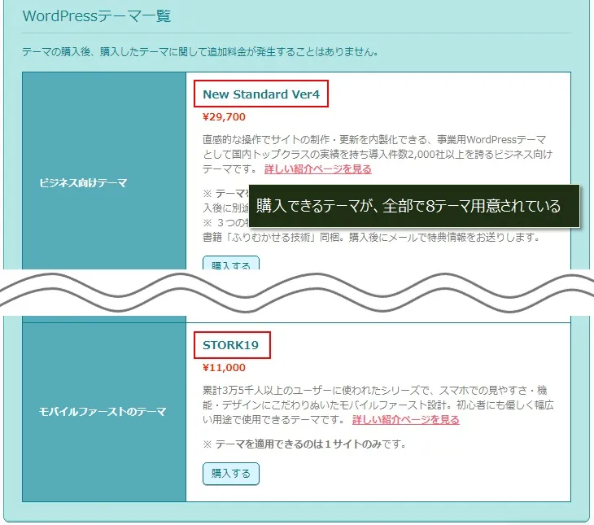This screenshot has width=594, height=525.
Task: Open 詳しい紹介ページを見る link for New Standard Ver4
Action: [x=318, y=169]
